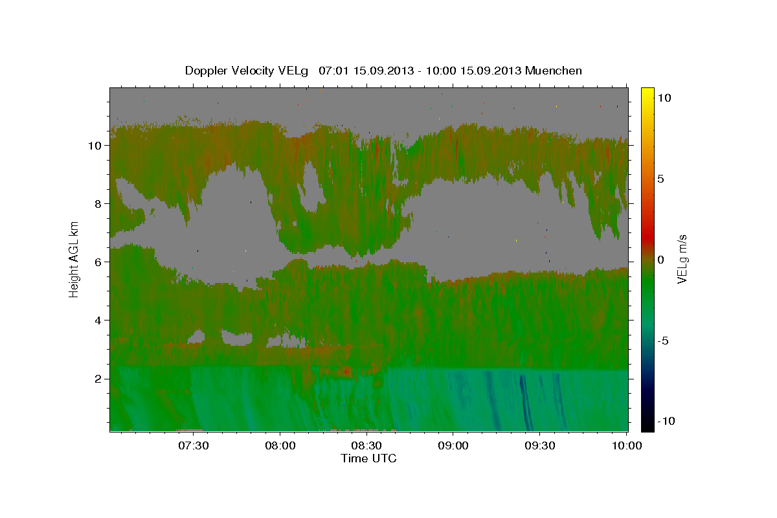Click the colorbar value -10

(666, 422)
